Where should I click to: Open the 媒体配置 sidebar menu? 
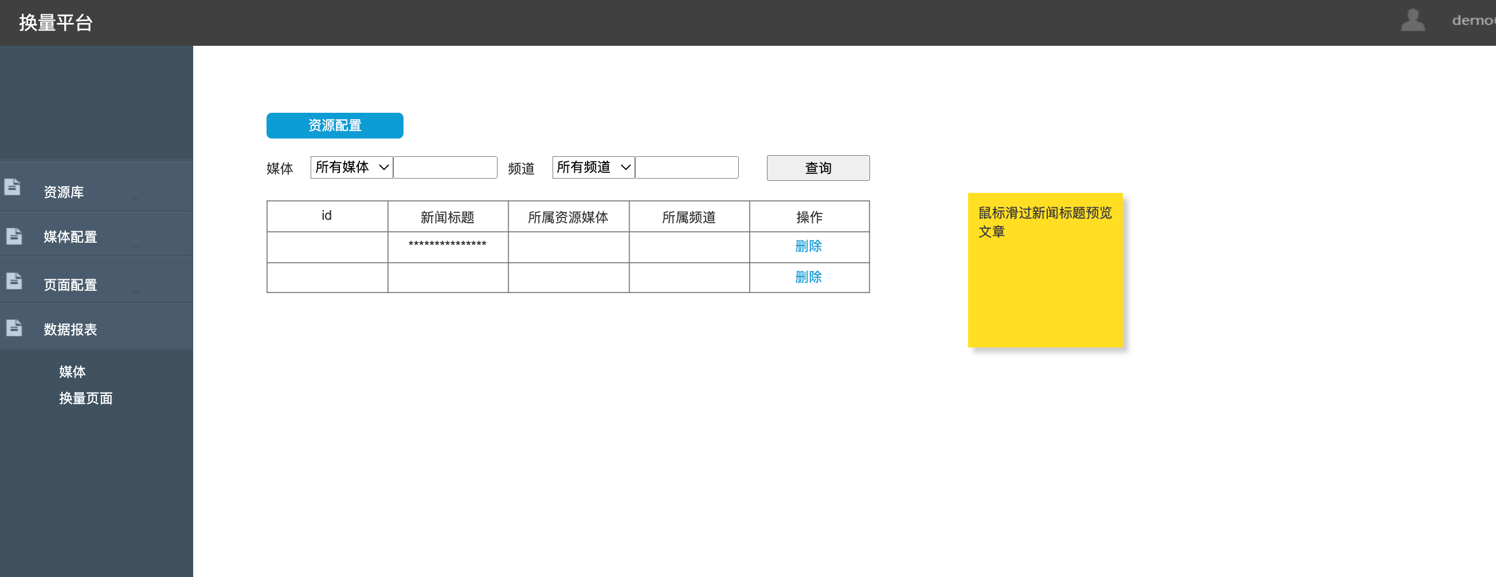[96, 234]
